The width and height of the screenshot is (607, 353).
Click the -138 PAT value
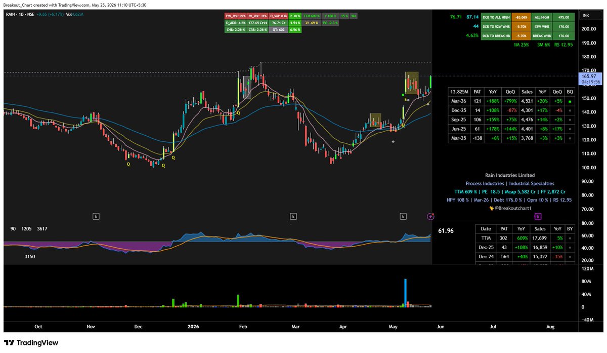coord(476,138)
